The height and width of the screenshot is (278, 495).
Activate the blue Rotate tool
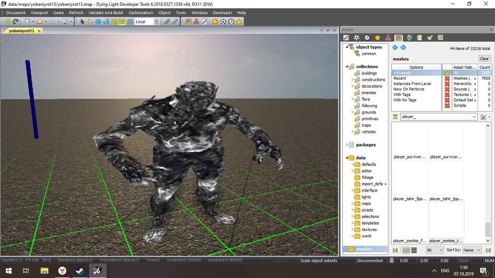106,22
